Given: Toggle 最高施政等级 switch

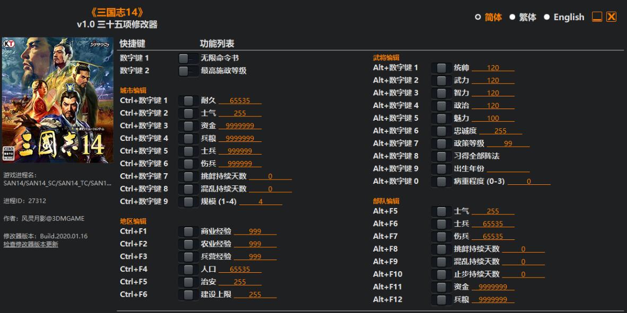Looking at the screenshot, I should tap(188, 71).
